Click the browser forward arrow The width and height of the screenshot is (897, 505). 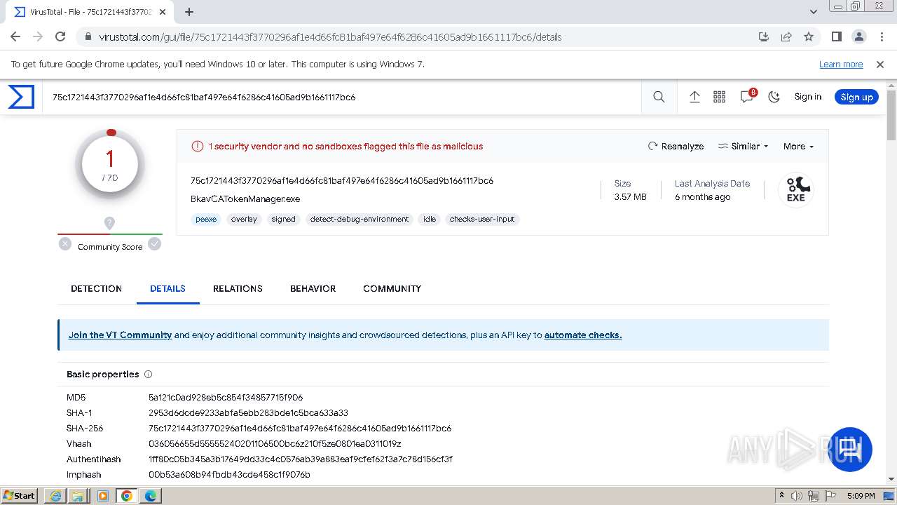click(38, 36)
